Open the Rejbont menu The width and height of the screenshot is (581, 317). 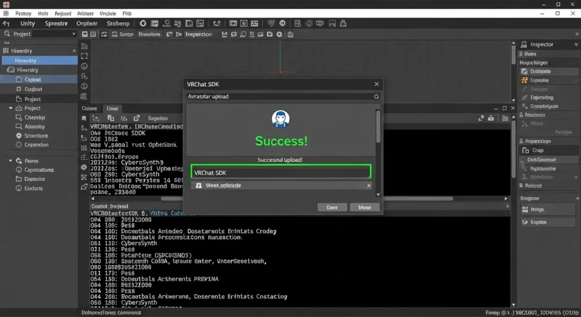62,14
